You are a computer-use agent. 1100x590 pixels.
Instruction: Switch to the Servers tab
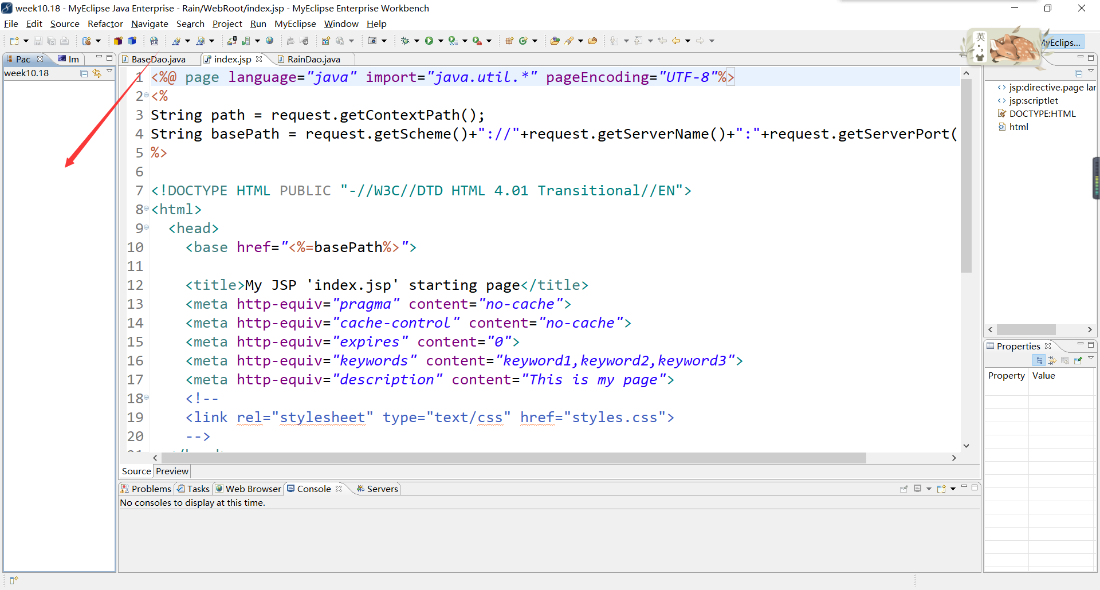click(x=377, y=489)
